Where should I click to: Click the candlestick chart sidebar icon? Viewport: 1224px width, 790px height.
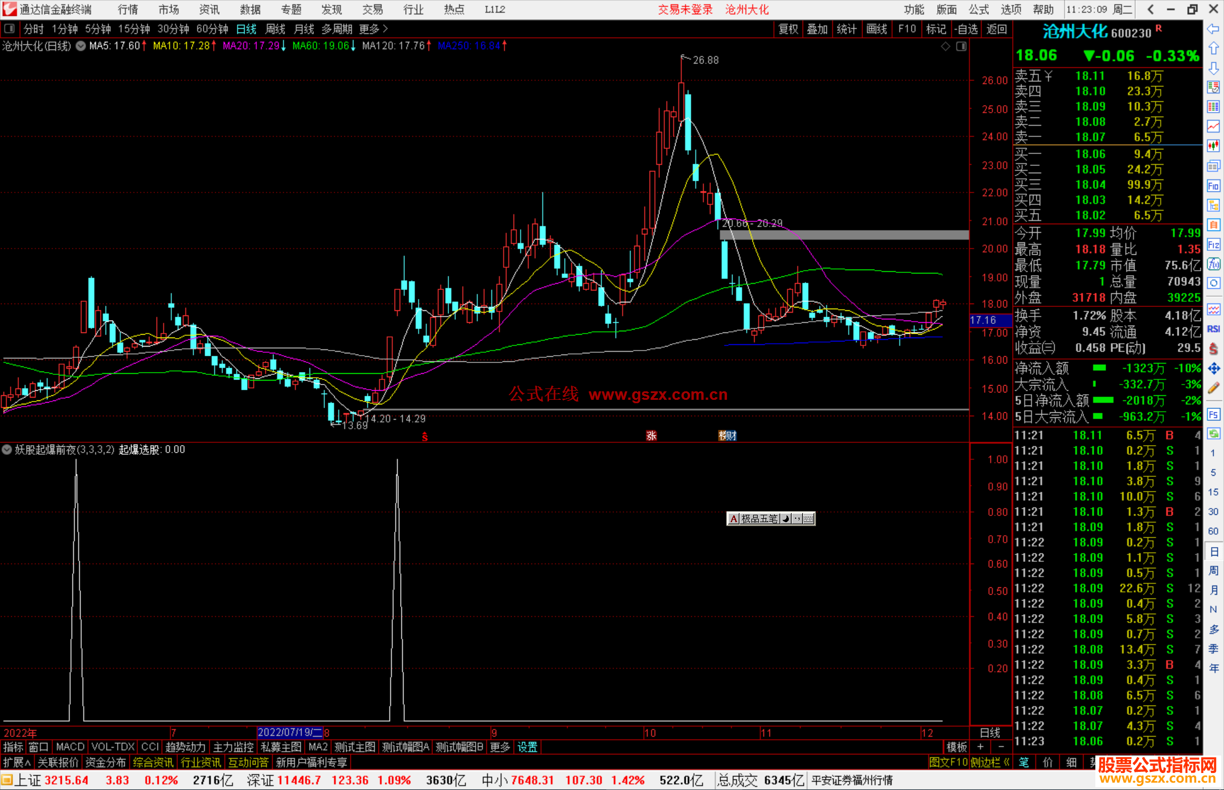1213,146
